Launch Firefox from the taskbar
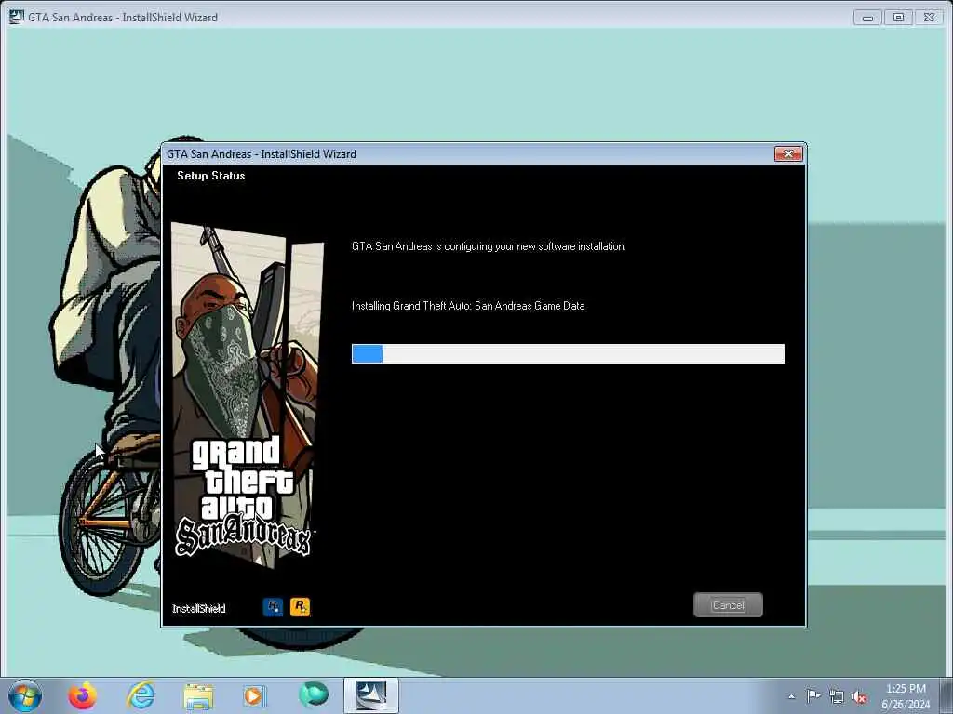 82,695
